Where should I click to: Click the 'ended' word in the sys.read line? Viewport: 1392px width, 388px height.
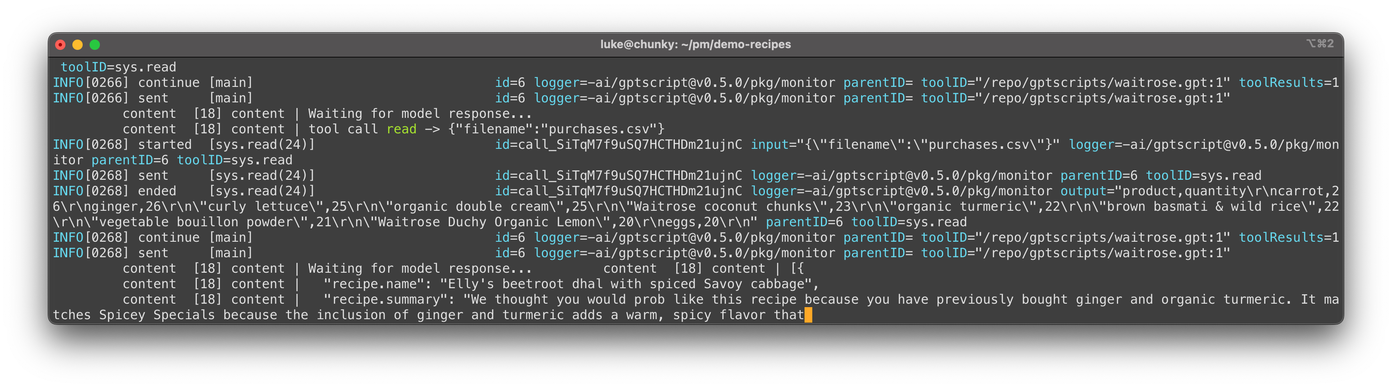[x=157, y=191]
